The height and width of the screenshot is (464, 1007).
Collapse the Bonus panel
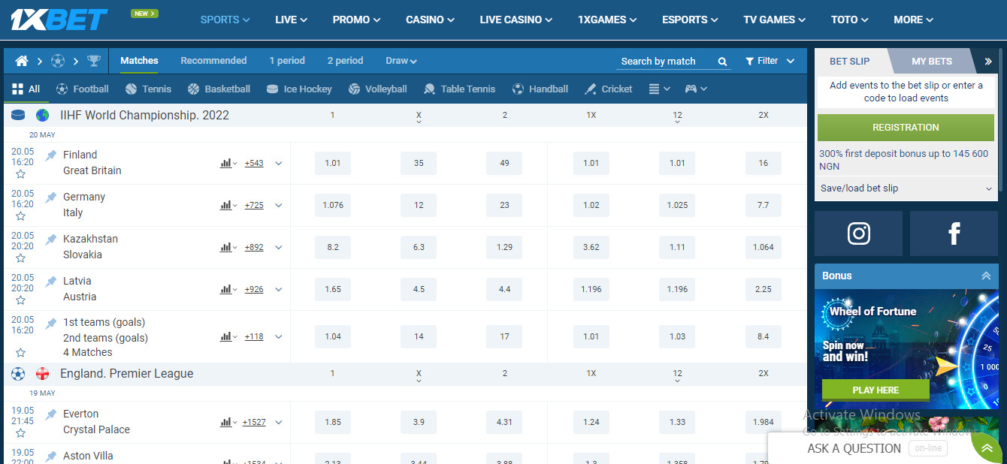986,276
